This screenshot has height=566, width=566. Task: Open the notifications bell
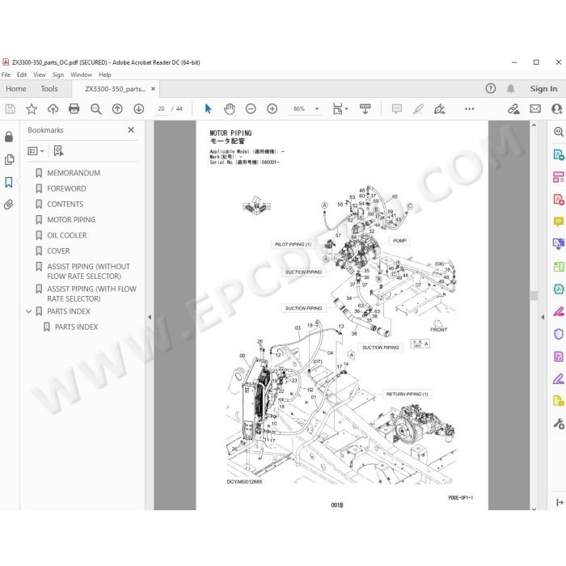pyautogui.click(x=510, y=88)
